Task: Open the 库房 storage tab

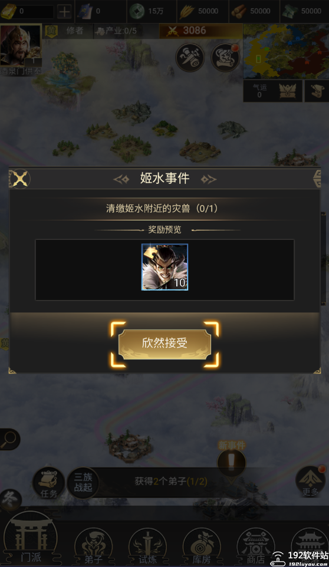Action: [202, 546]
